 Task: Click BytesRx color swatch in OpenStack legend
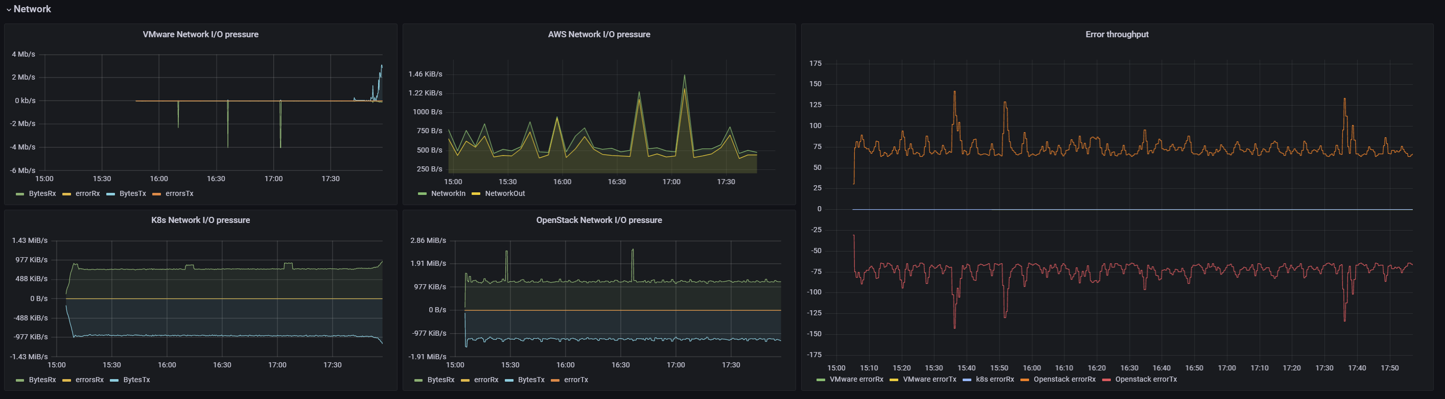(x=418, y=380)
